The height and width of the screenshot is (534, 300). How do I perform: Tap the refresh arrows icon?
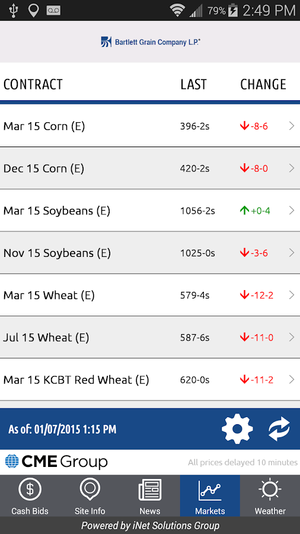point(279,429)
